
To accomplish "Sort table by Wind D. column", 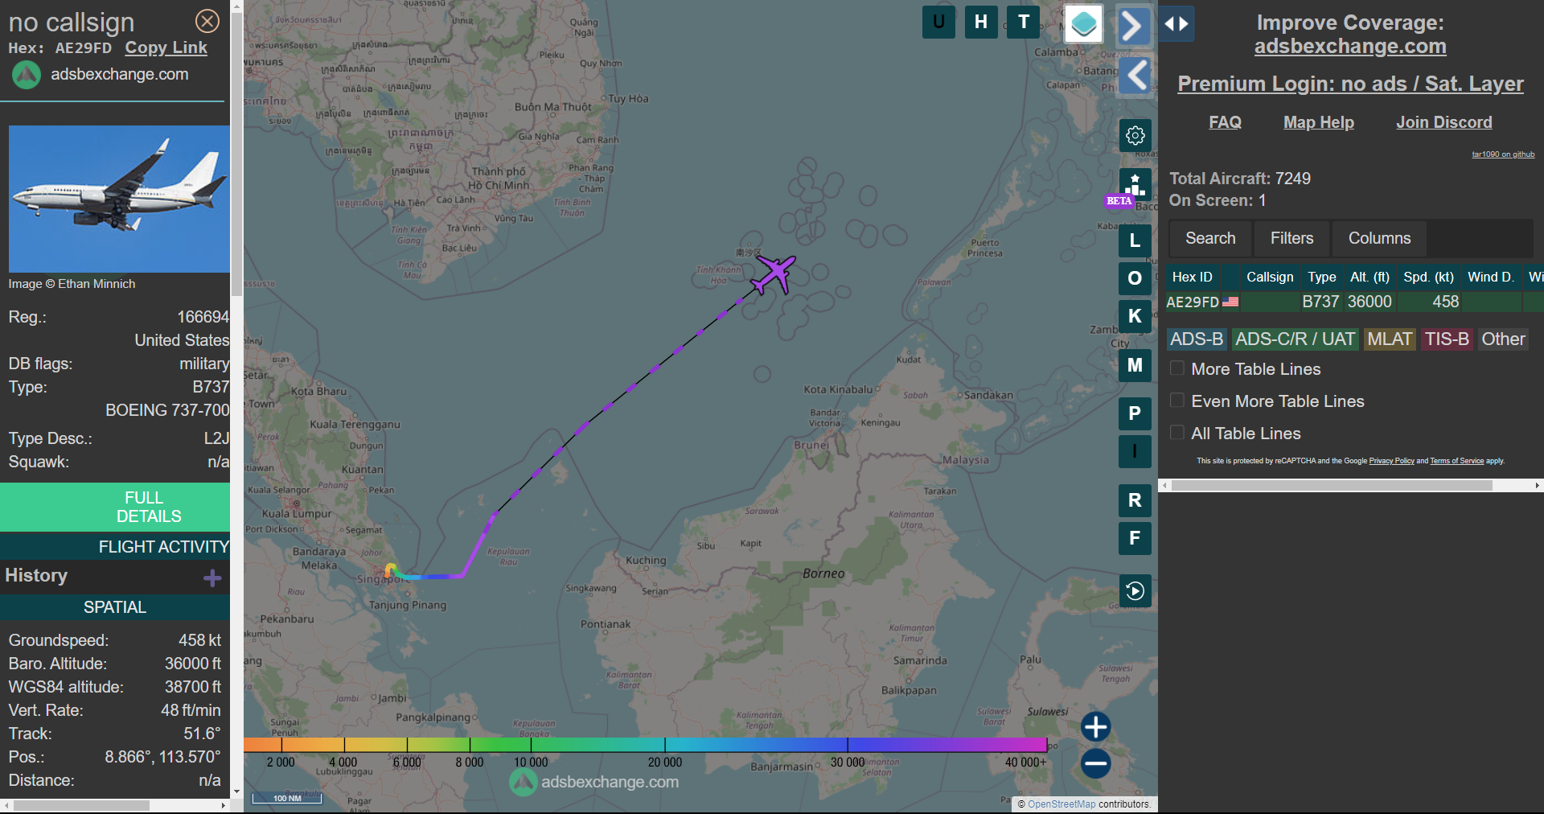I will click(x=1491, y=277).
